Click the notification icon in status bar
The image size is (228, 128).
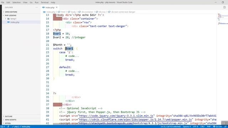[225, 127]
